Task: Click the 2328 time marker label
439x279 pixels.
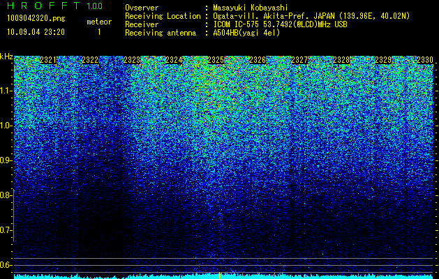Action: point(341,60)
